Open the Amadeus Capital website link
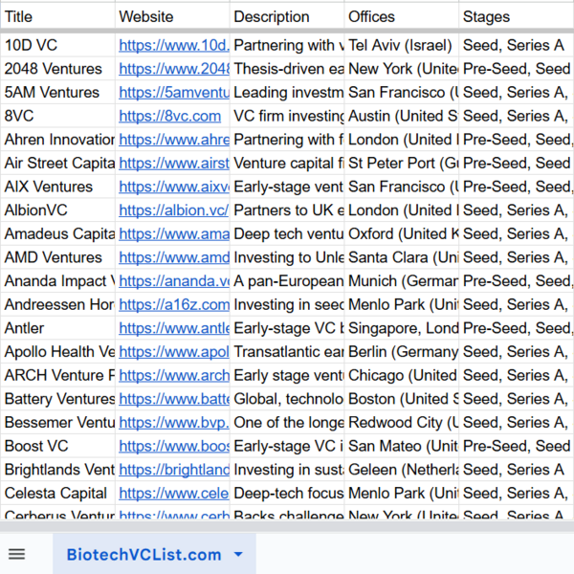This screenshot has height=574, width=574. coord(174,234)
